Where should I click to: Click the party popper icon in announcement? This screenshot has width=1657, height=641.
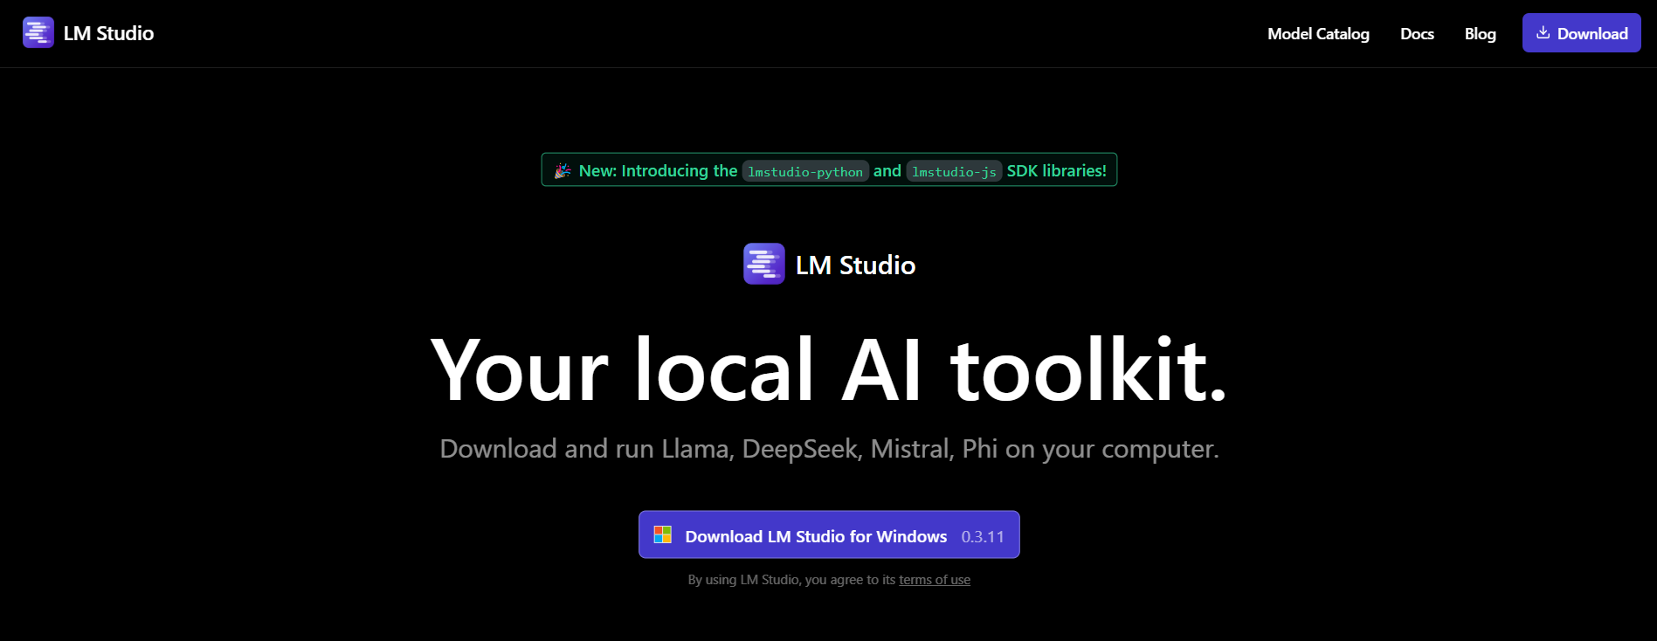tap(563, 170)
